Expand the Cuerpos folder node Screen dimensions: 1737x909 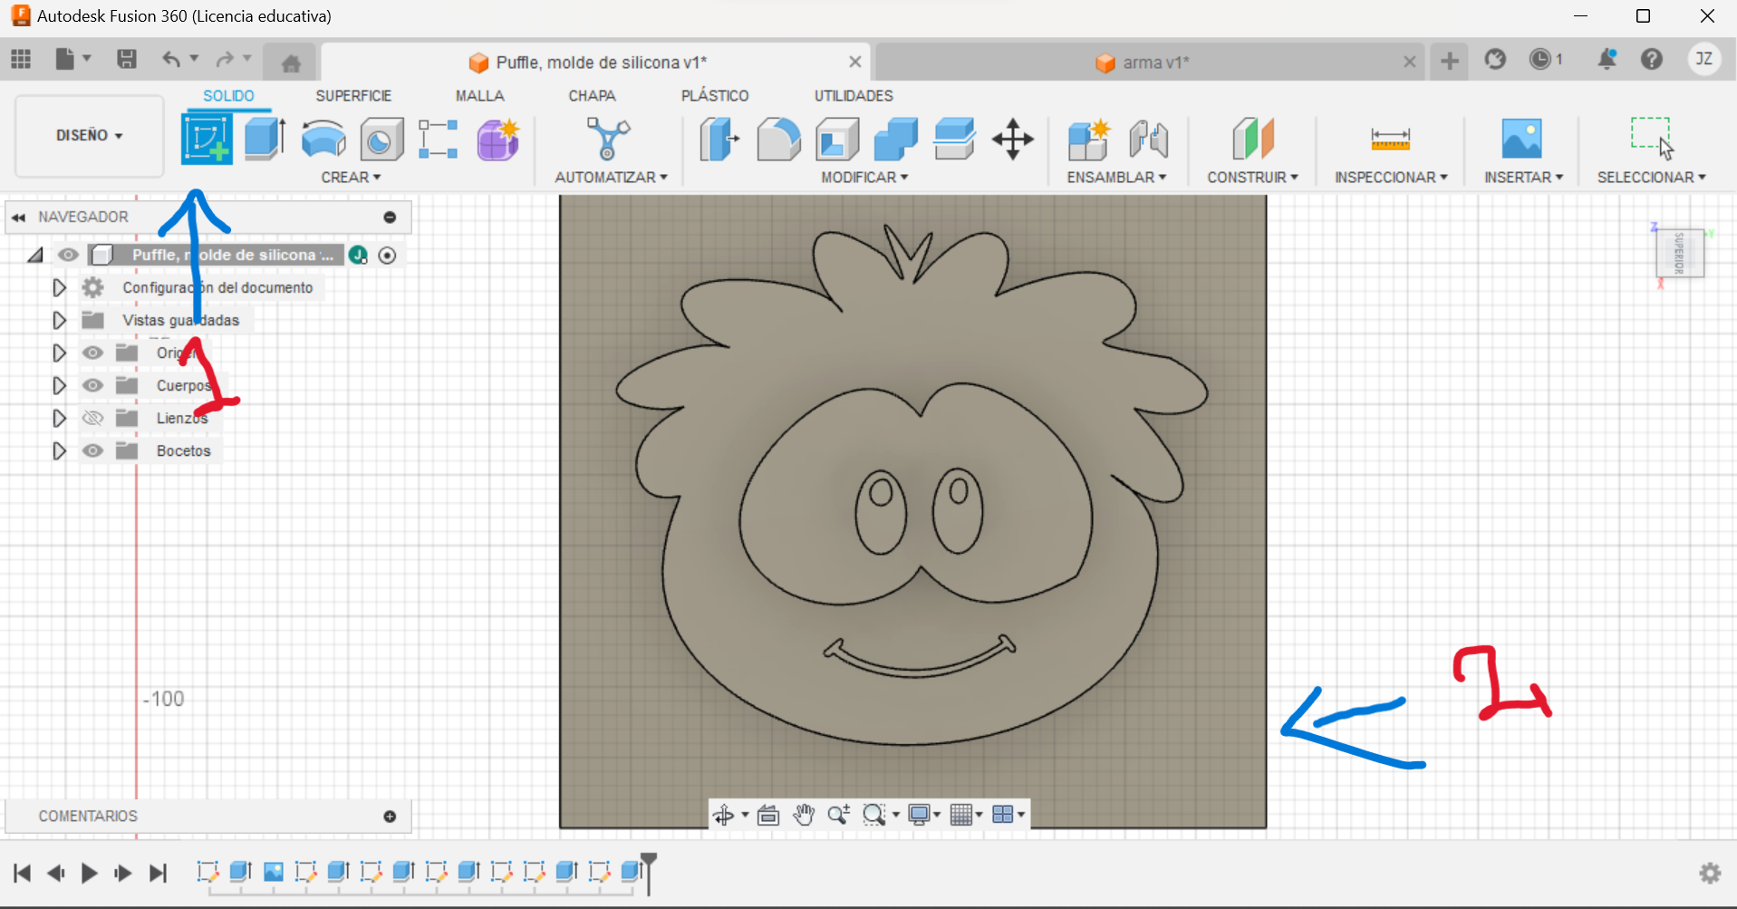click(59, 385)
